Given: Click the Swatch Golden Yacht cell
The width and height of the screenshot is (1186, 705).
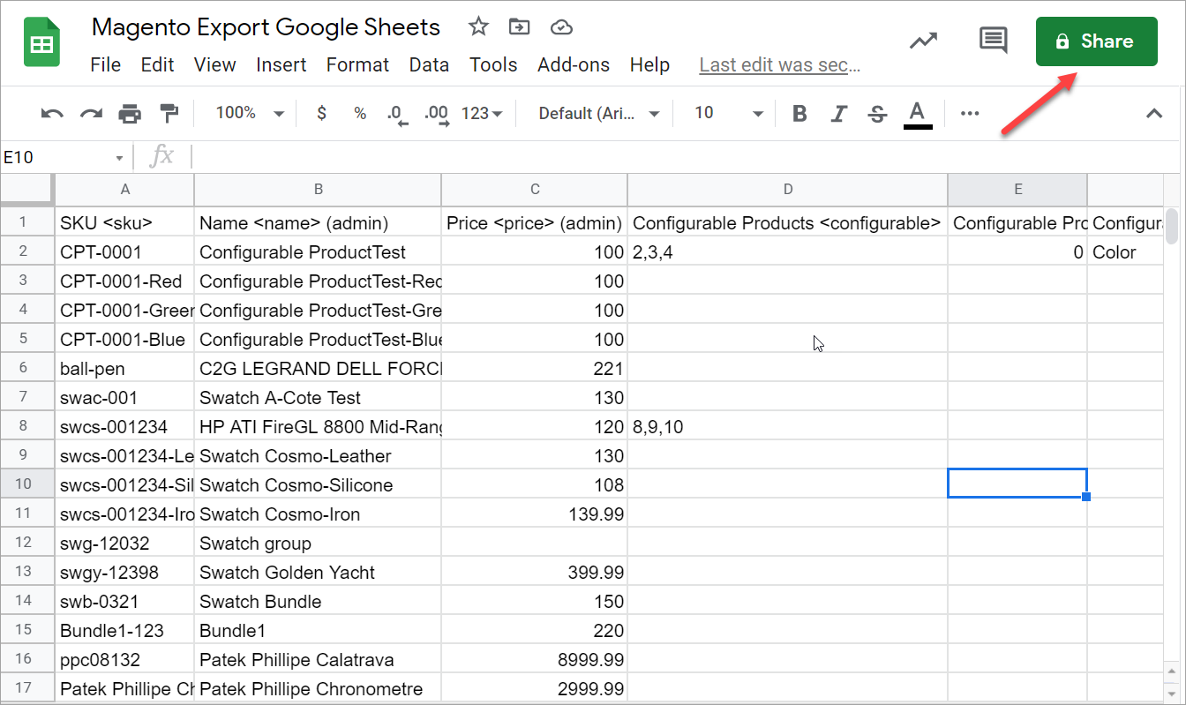Looking at the screenshot, I should pos(318,573).
